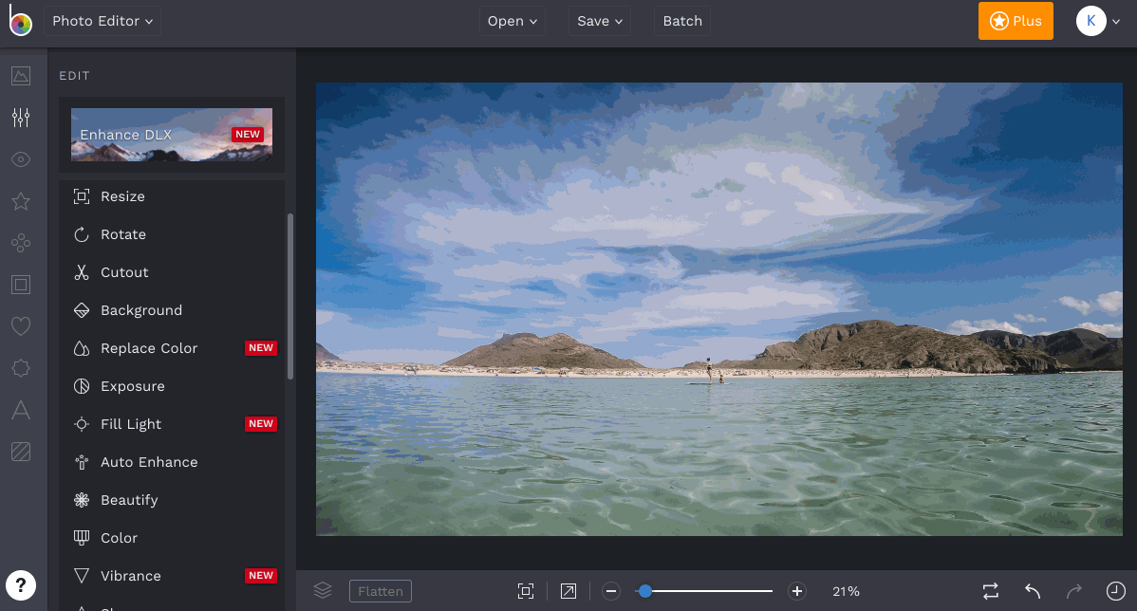Click the BeFunky logo icon
1137x611 pixels.
[20, 20]
